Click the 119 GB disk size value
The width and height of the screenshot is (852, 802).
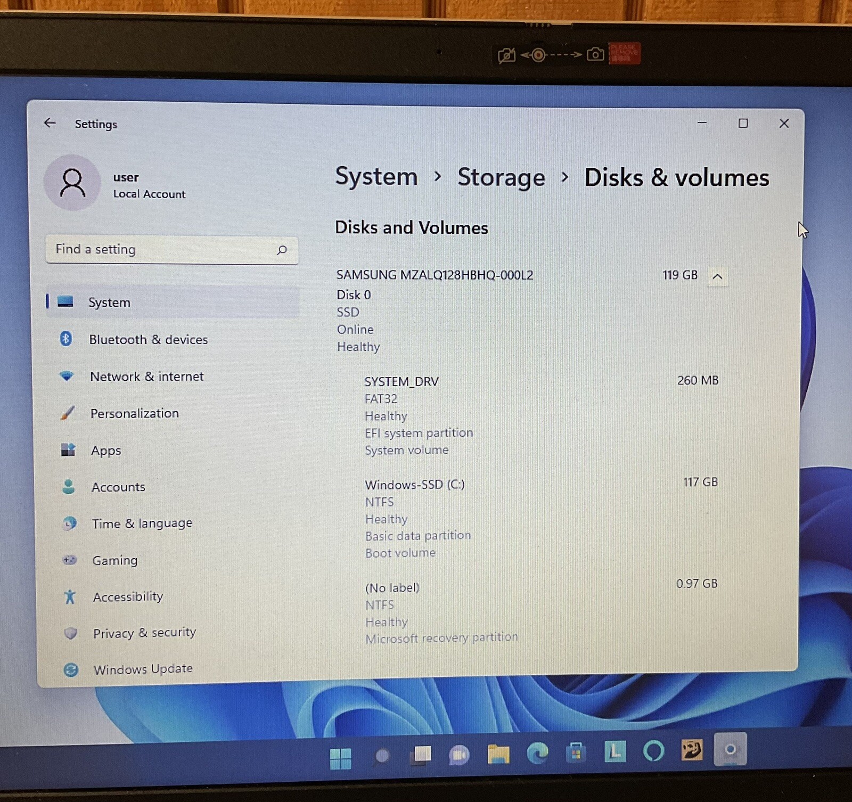(x=680, y=275)
